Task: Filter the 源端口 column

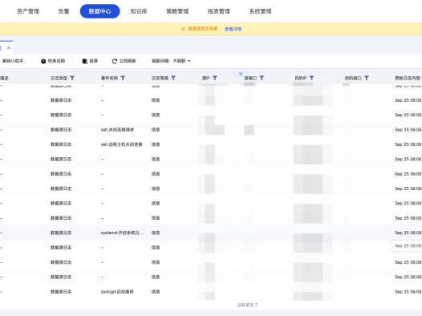Action: [262, 78]
